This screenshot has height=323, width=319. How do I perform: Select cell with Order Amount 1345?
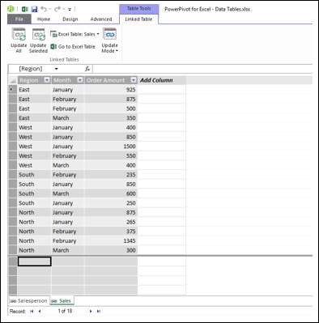[111, 240]
